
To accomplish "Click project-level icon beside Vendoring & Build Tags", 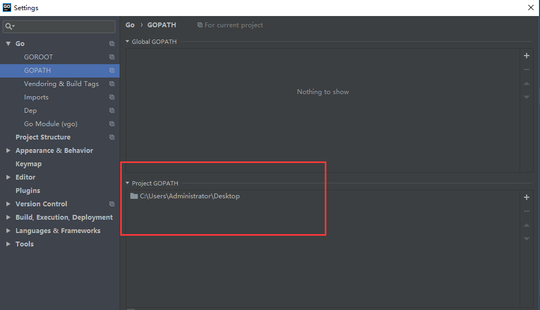I will point(112,84).
